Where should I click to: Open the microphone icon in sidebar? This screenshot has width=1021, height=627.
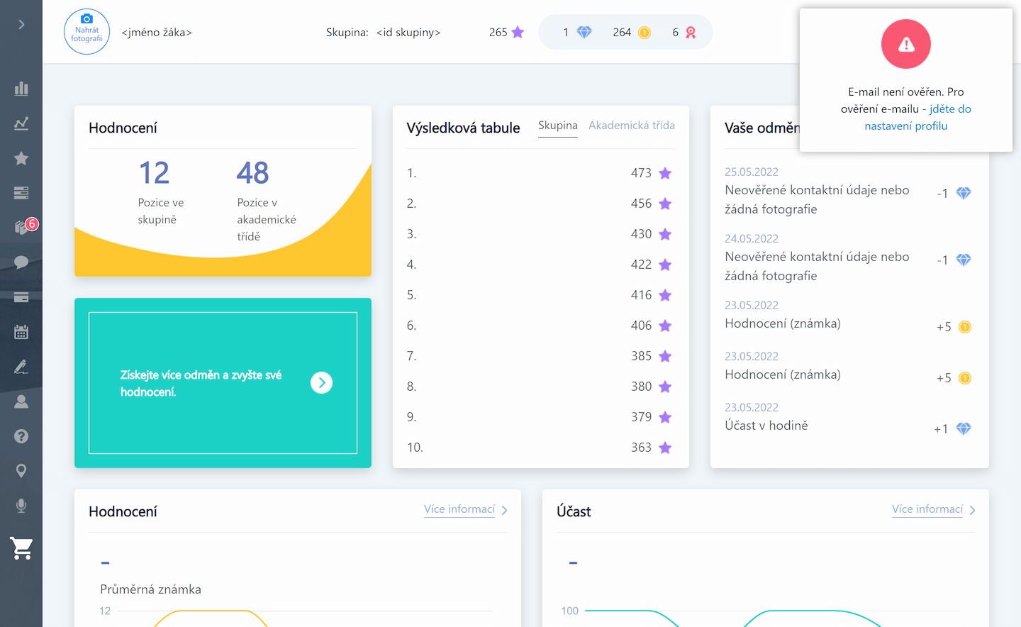pos(21,506)
